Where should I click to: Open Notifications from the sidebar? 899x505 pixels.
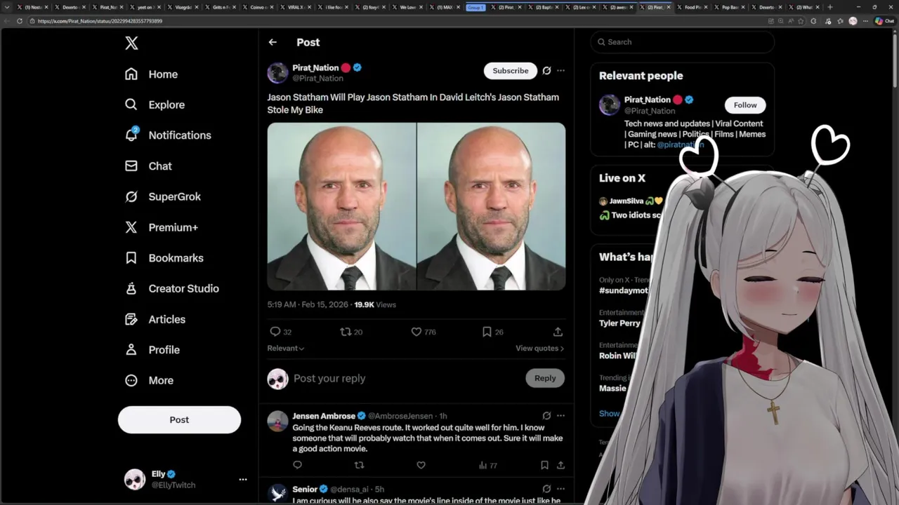coord(167,135)
